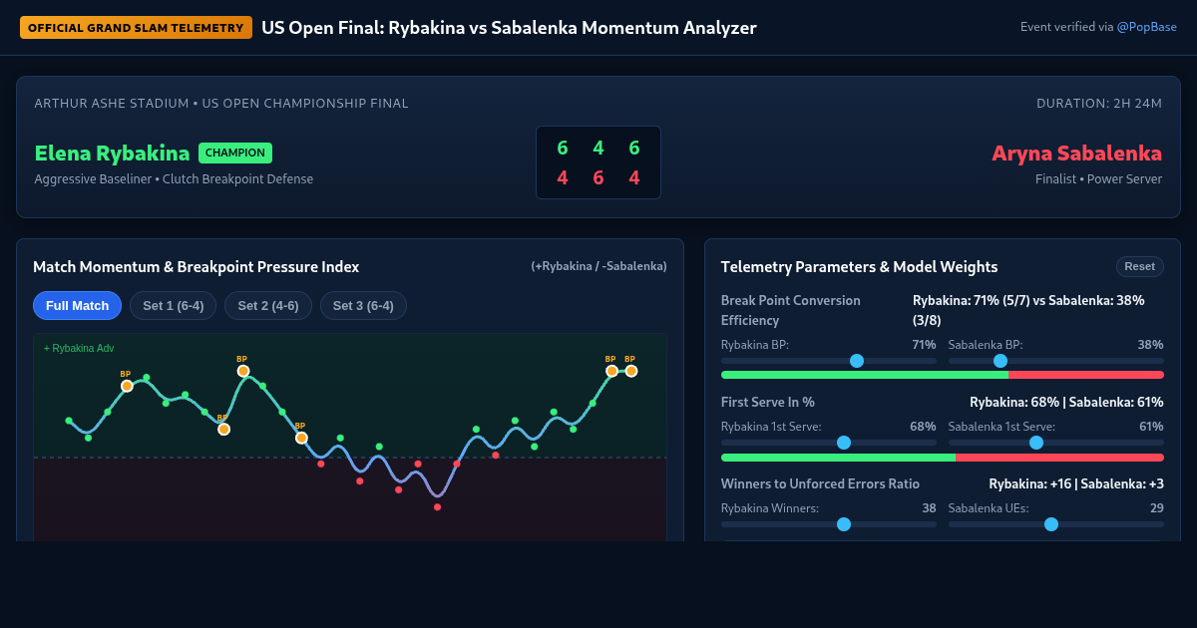Click the Official Grand Slam Telemetry badge
1197x628 pixels.
[x=136, y=28]
